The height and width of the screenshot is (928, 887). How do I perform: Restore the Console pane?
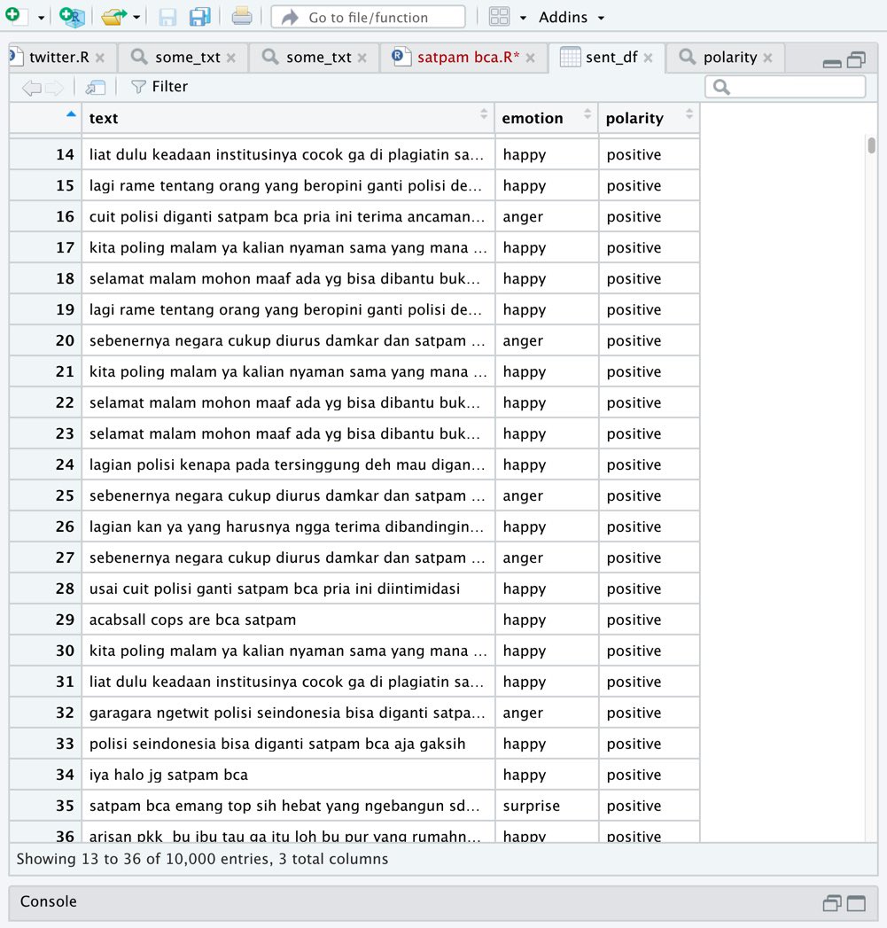(832, 903)
